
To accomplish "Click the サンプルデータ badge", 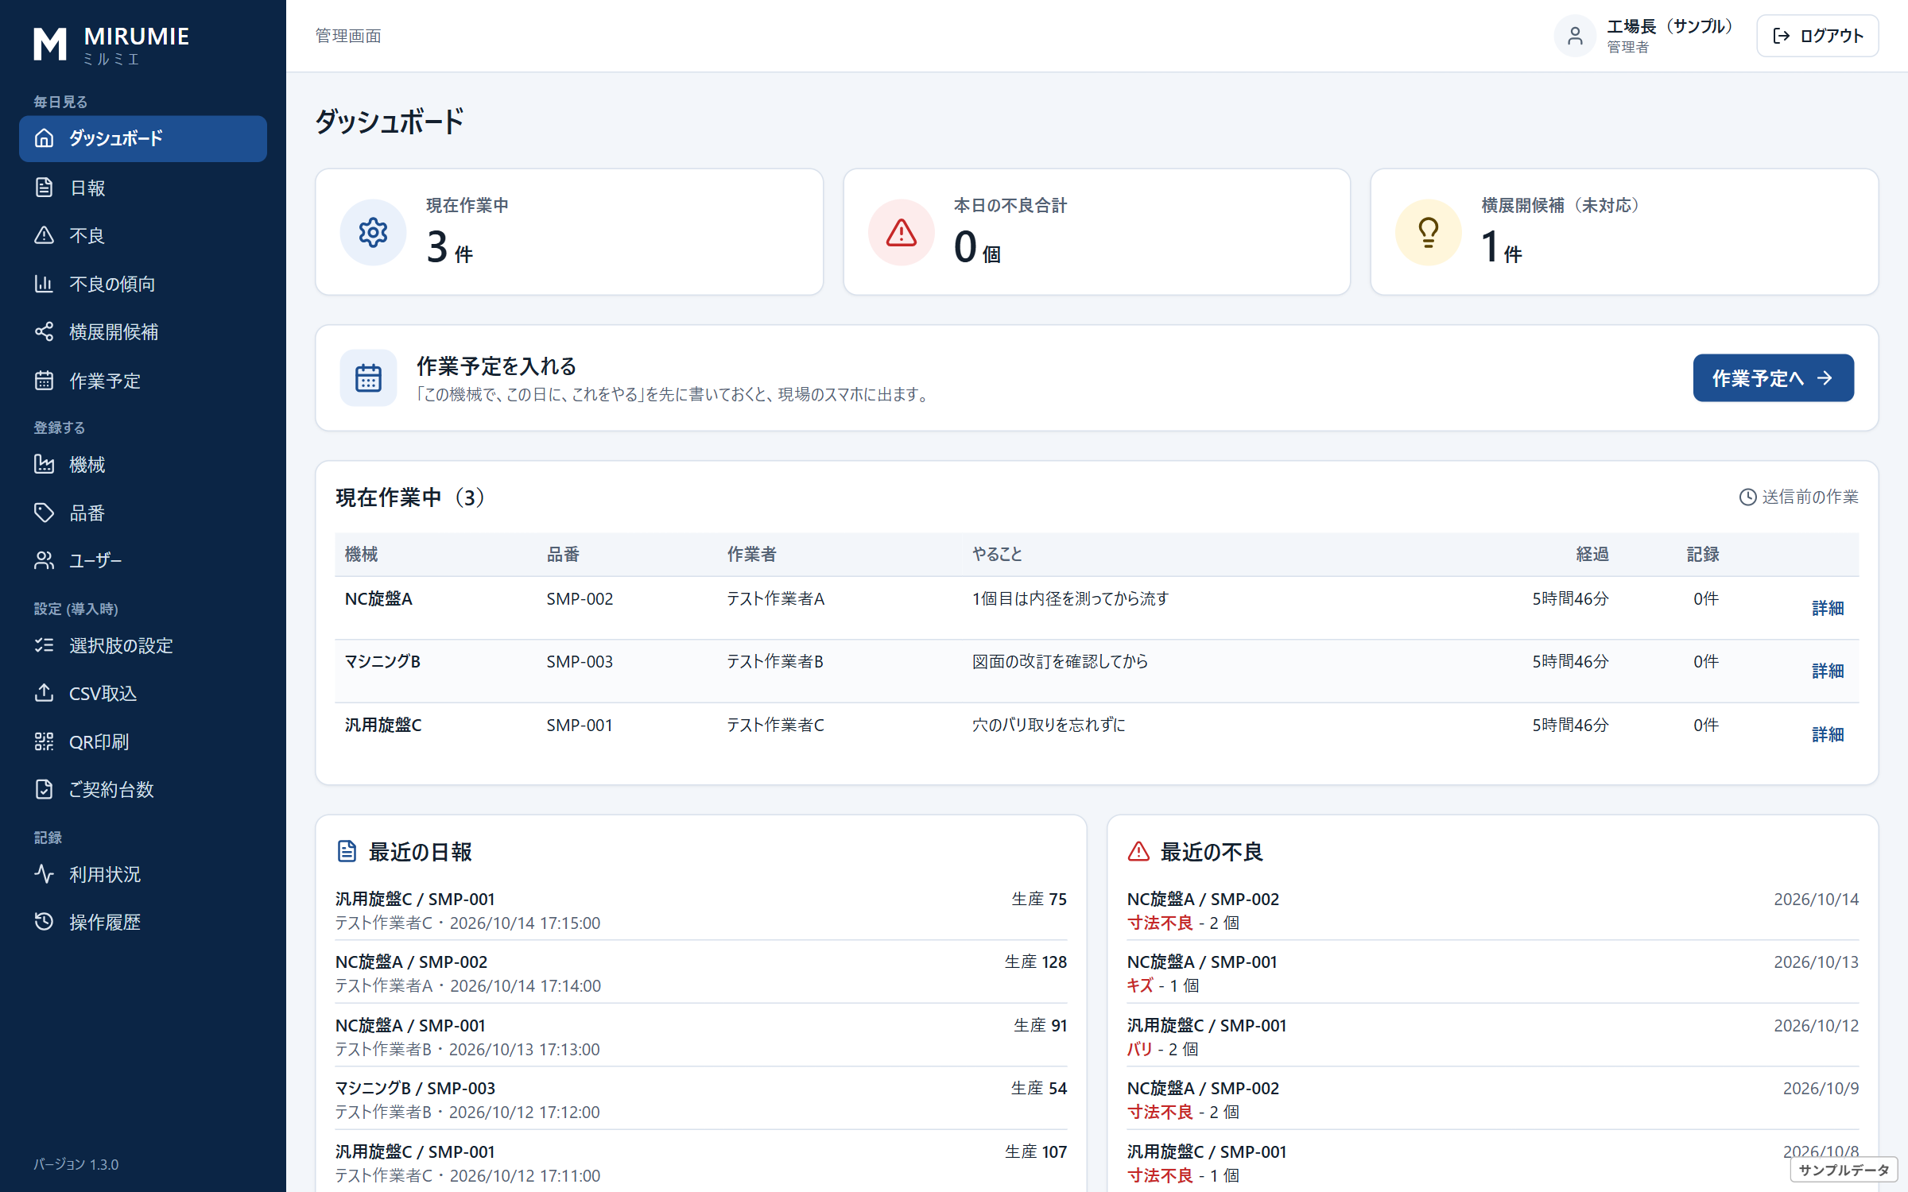I will pos(1844,1170).
